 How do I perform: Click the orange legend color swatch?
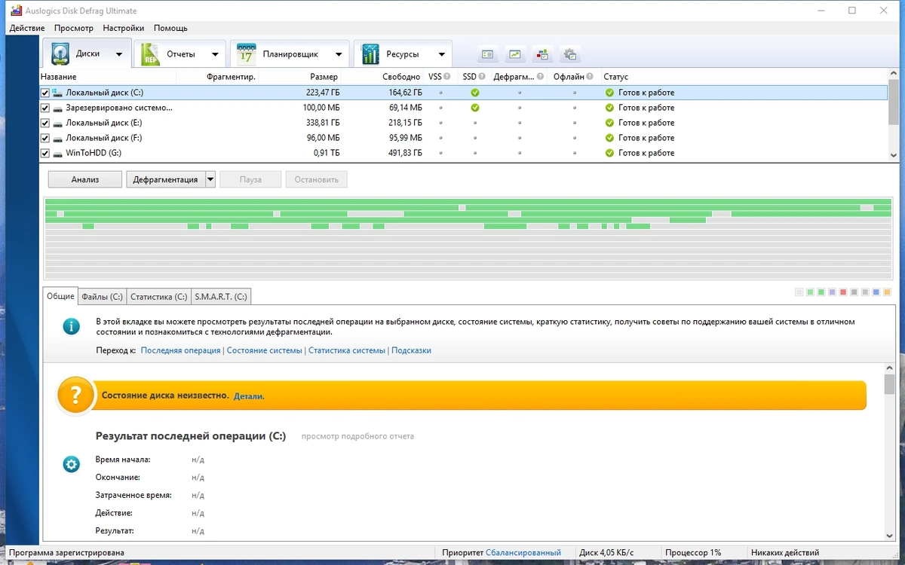(887, 292)
